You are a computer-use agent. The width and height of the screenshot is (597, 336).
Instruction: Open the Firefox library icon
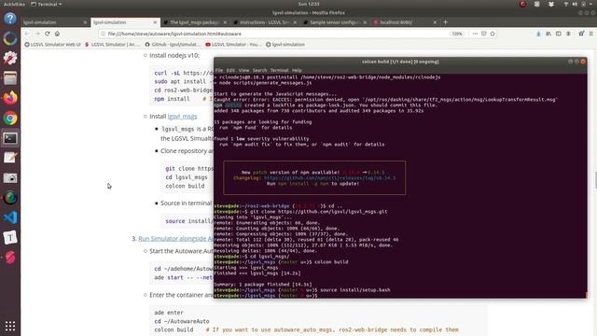click(x=548, y=34)
